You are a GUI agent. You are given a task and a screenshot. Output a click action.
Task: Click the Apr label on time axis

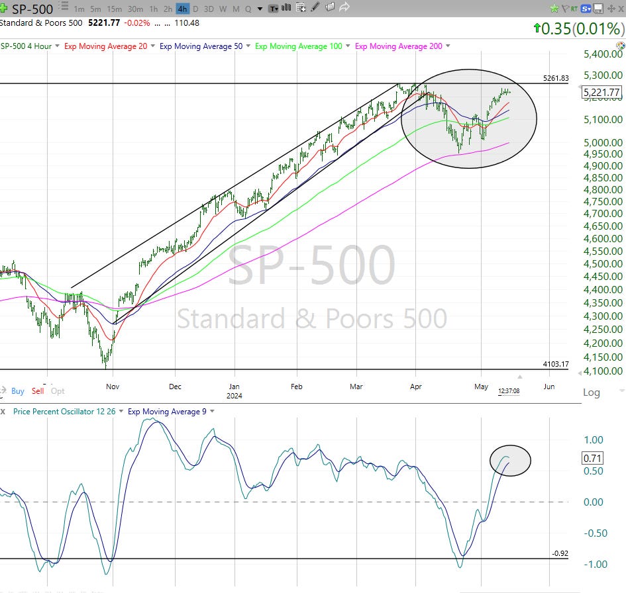click(415, 387)
